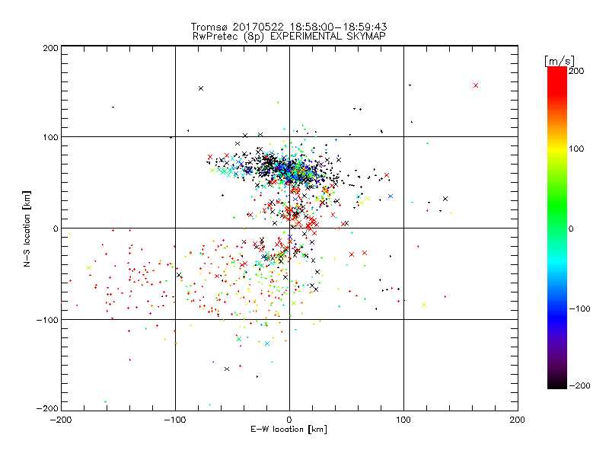Click the yellow X marker near 118 km, -83 km
609x457 pixels.
(x=424, y=305)
